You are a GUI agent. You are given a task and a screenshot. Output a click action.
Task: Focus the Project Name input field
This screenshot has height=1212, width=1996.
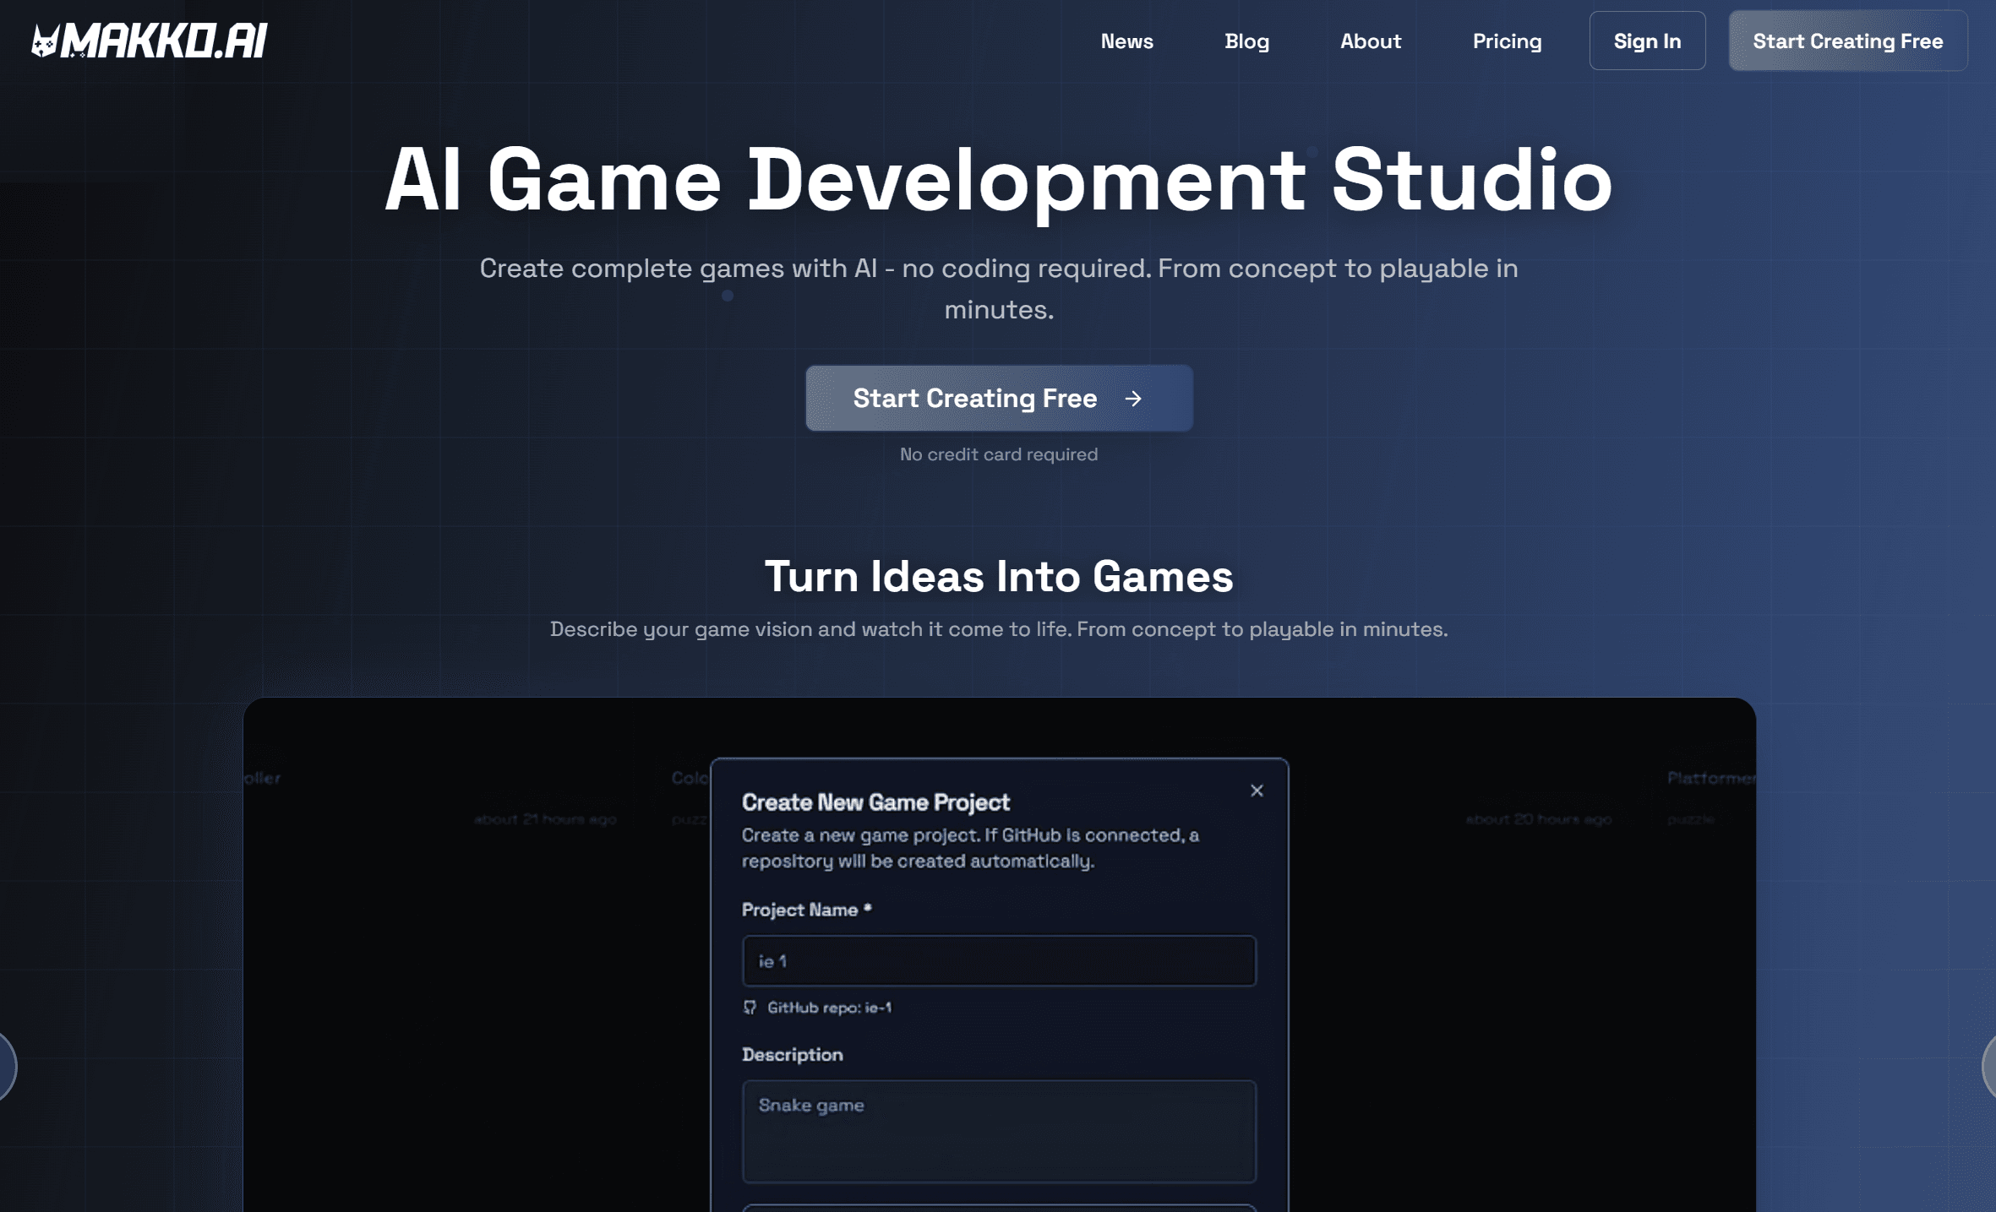[998, 961]
